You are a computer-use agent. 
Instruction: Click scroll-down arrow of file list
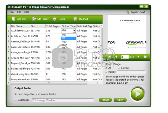(101, 79)
